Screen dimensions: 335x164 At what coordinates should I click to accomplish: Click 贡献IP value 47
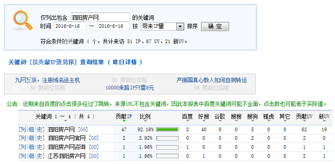point(124,129)
